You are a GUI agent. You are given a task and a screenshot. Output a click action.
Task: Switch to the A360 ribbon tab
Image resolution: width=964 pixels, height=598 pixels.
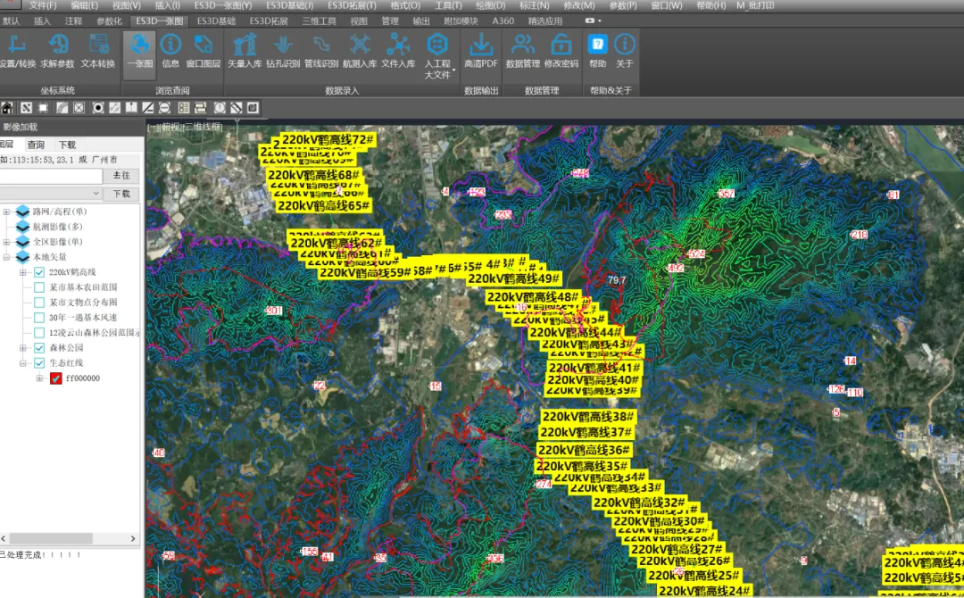tap(503, 21)
